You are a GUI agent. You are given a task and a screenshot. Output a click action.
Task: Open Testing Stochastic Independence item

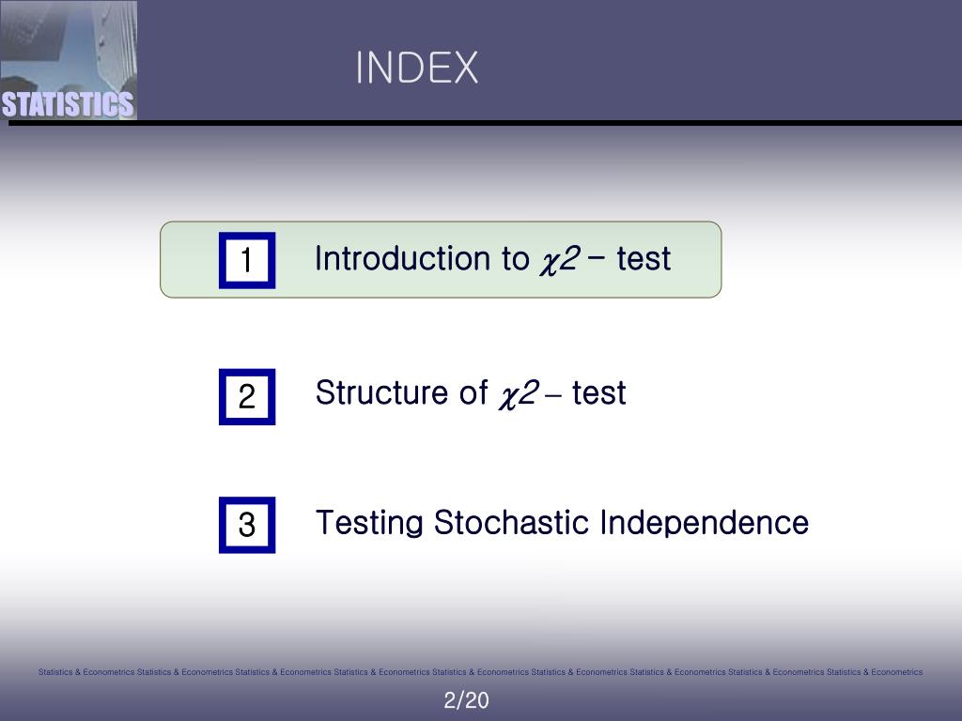pyautogui.click(x=562, y=523)
